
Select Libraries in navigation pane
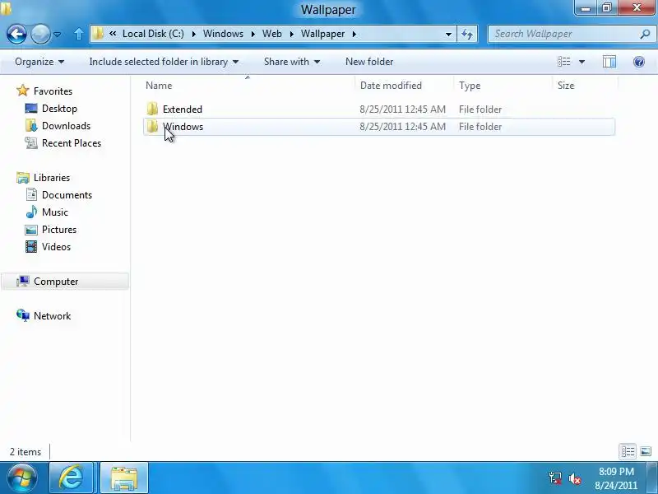click(x=52, y=178)
